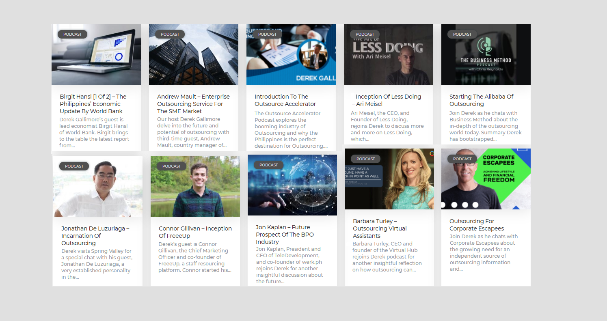
Task: Click Podcast tag on Jon Kaplan card
Action: tap(269, 165)
